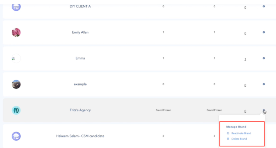Select Reactivate Brand menu option
This screenshot has height=148, width=276.
point(241,133)
